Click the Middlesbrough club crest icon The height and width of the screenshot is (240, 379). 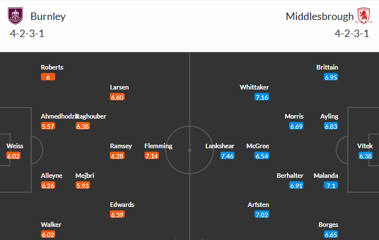point(364,16)
